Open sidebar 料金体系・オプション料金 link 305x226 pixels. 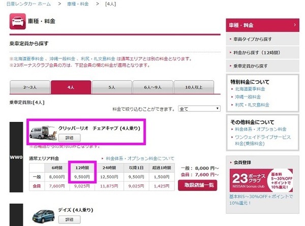point(261,129)
